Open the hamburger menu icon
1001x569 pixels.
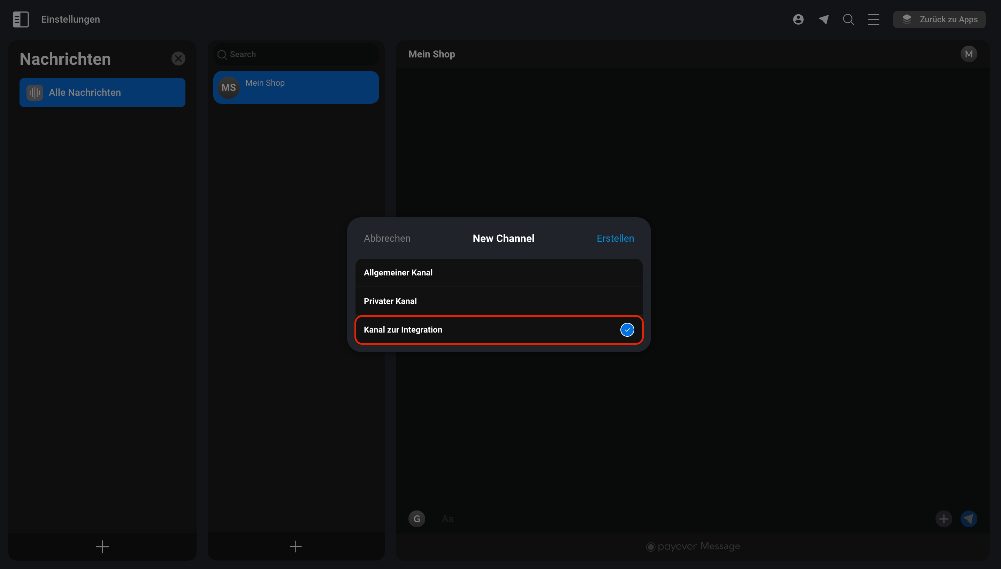873,19
